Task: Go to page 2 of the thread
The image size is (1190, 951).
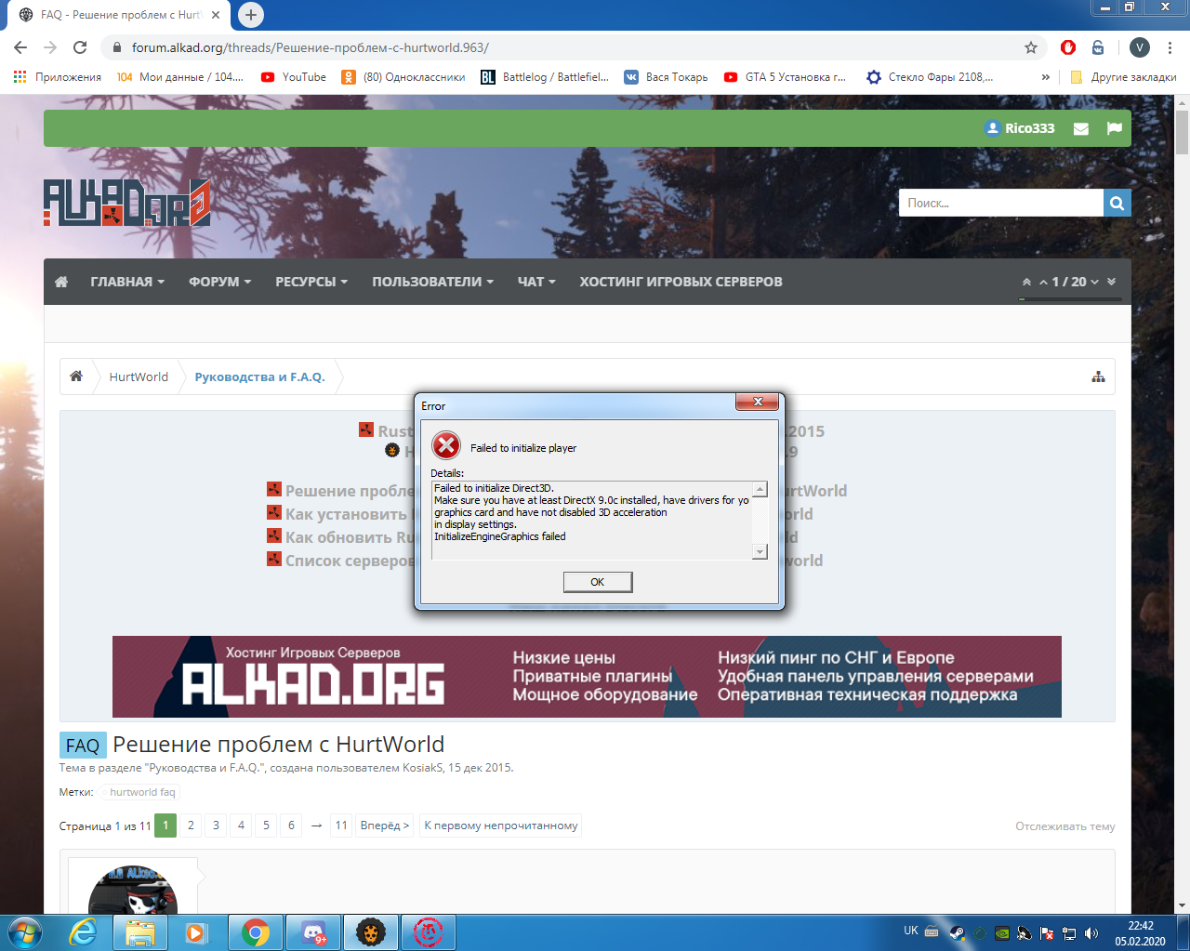Action: click(191, 826)
